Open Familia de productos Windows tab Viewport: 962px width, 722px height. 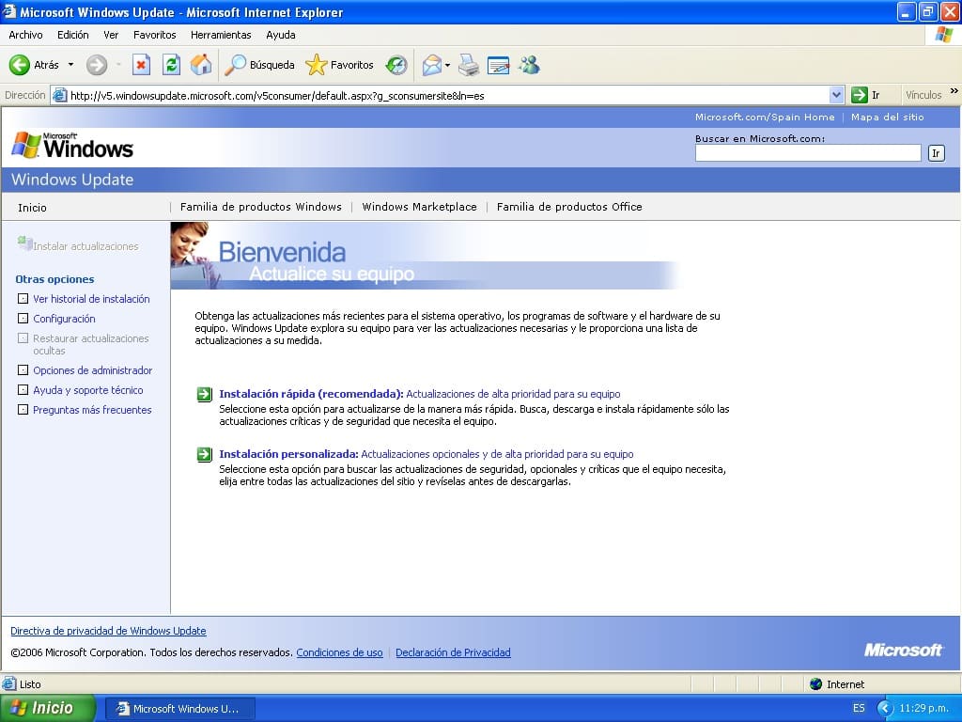(261, 207)
